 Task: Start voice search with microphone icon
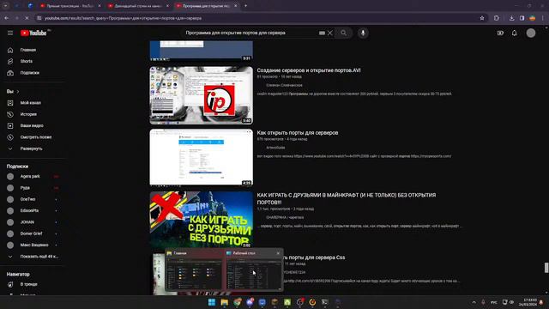[x=363, y=33]
